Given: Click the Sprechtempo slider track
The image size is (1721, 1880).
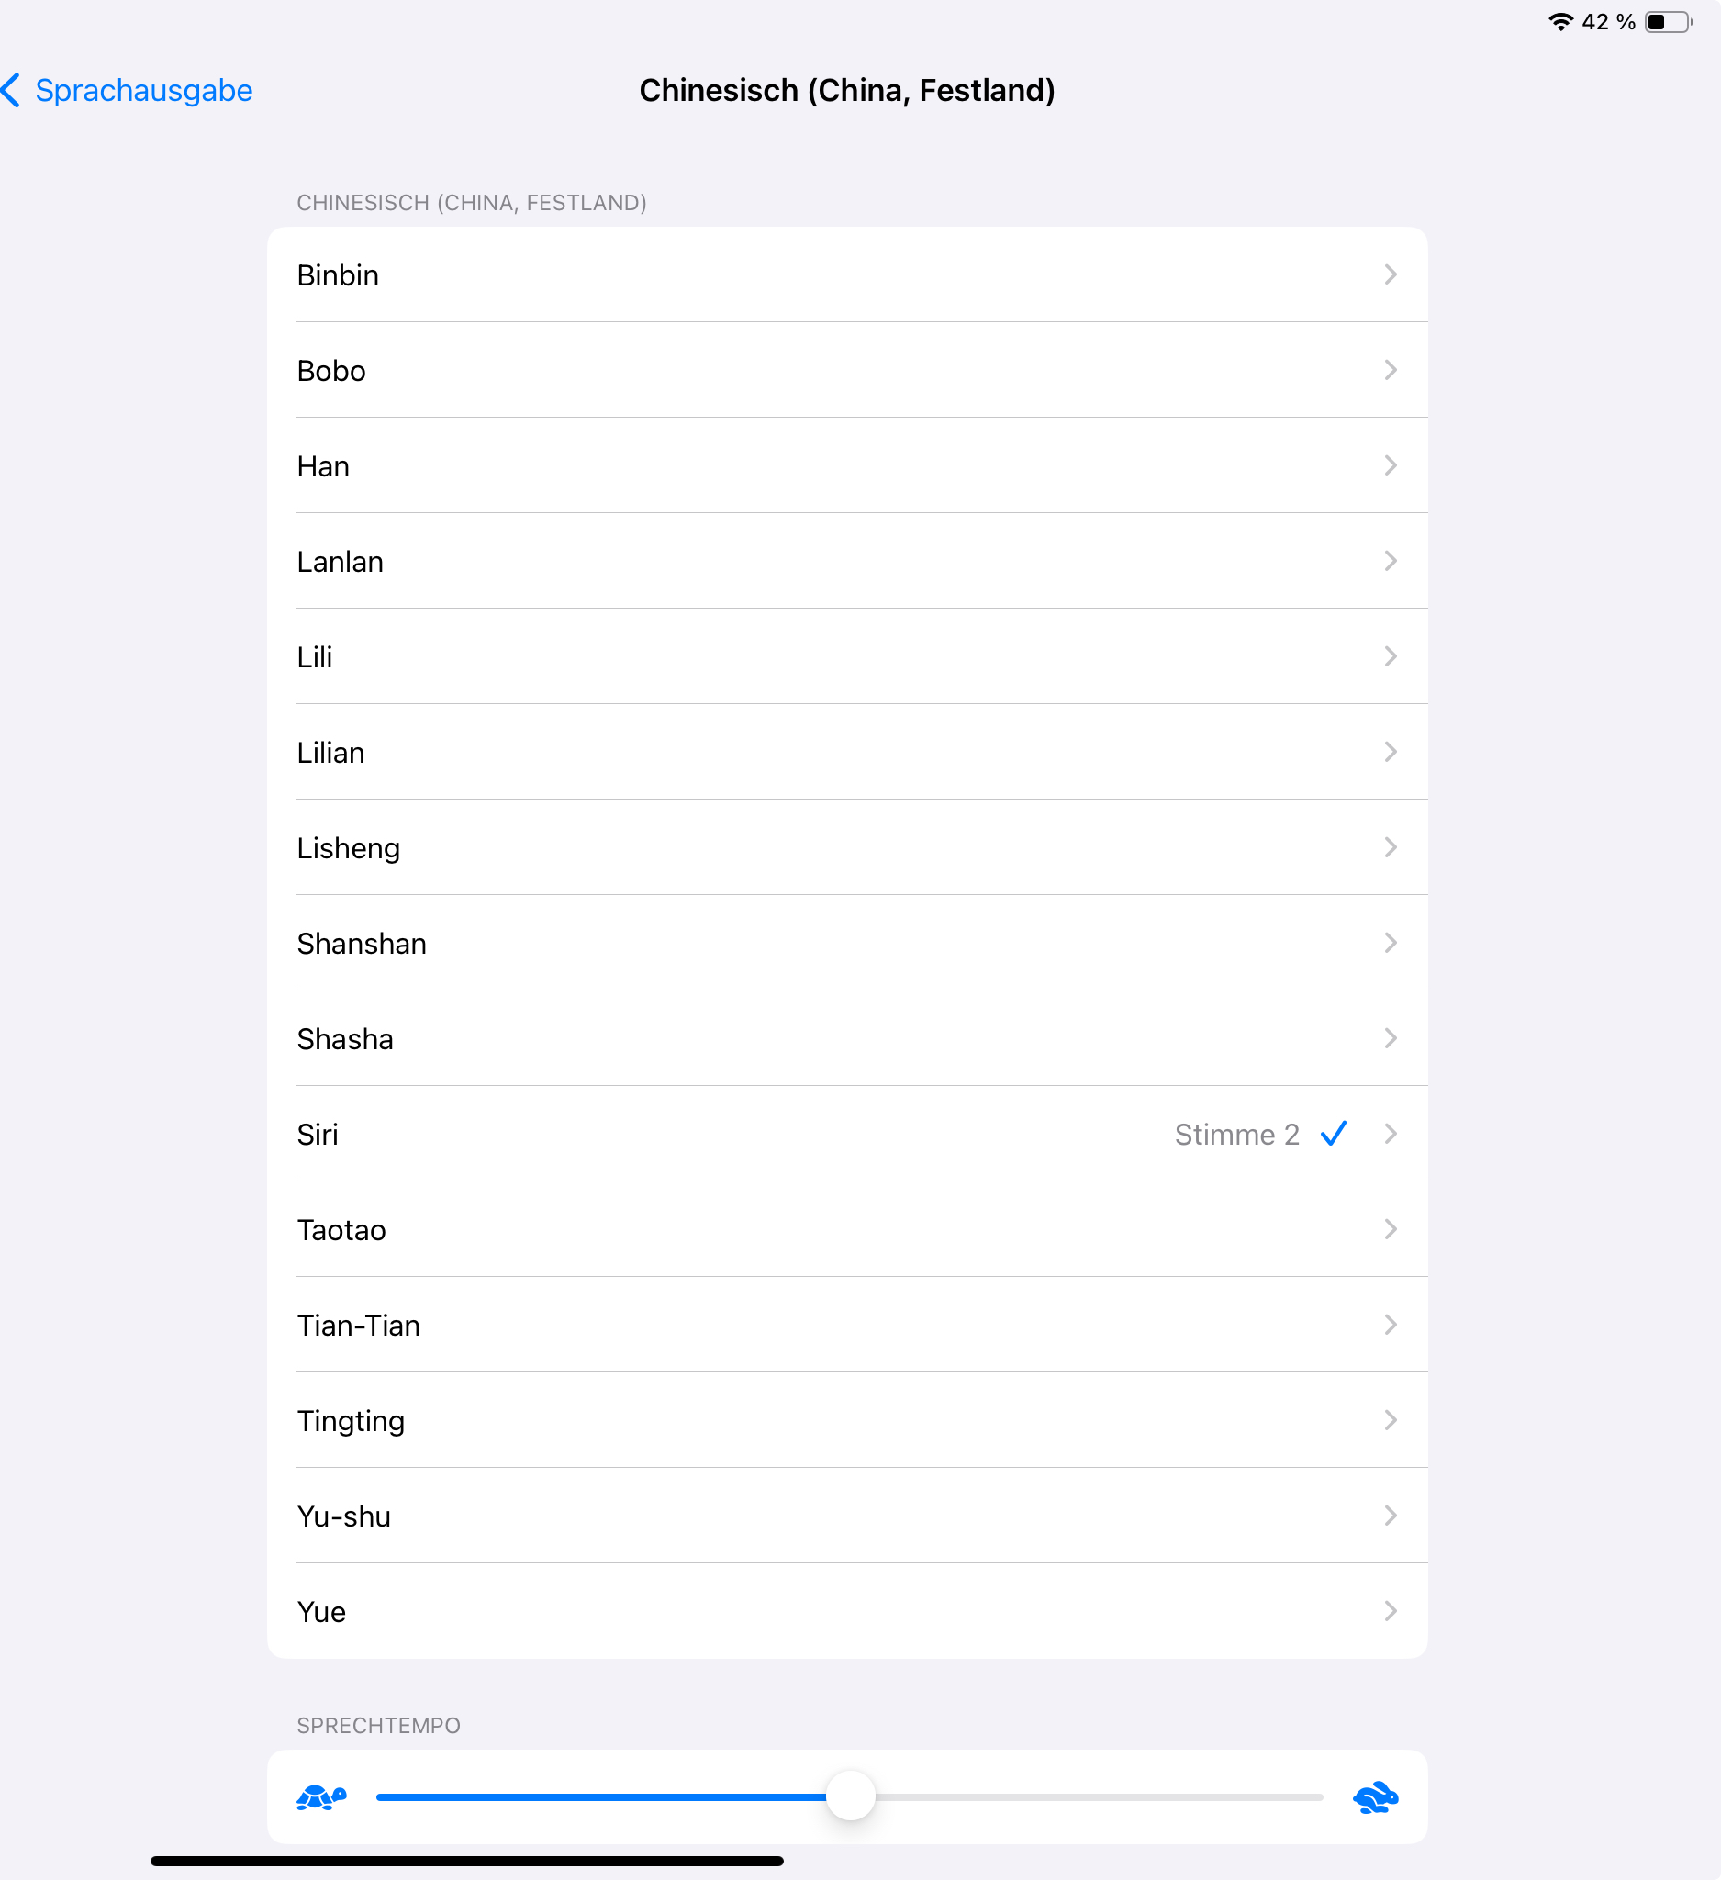Looking at the screenshot, I should 849,1796.
